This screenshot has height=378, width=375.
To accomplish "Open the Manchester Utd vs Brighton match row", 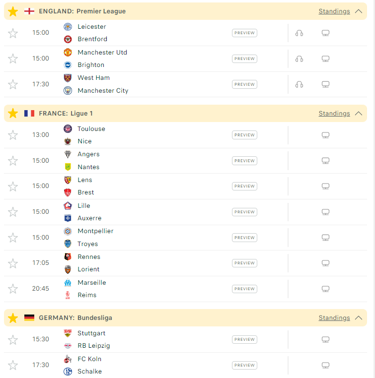I will click(185, 59).
